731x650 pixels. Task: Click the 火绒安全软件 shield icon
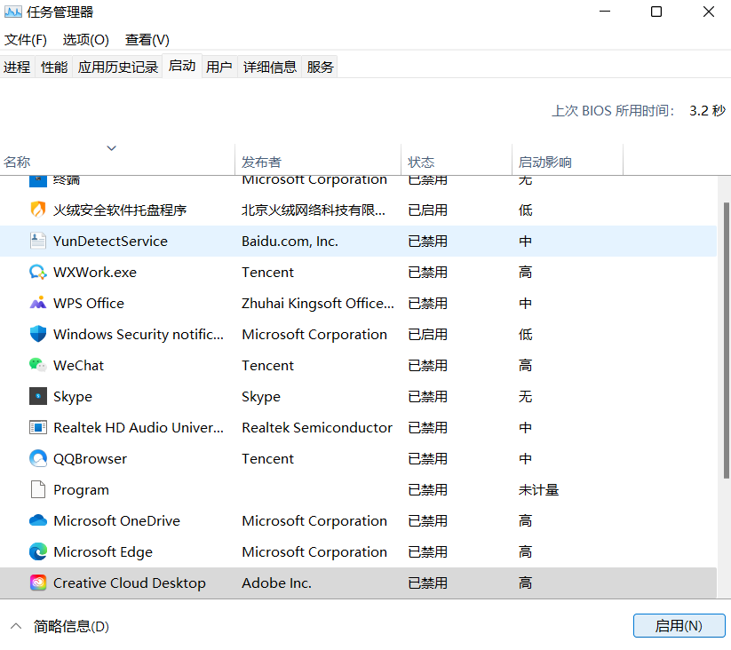38,210
